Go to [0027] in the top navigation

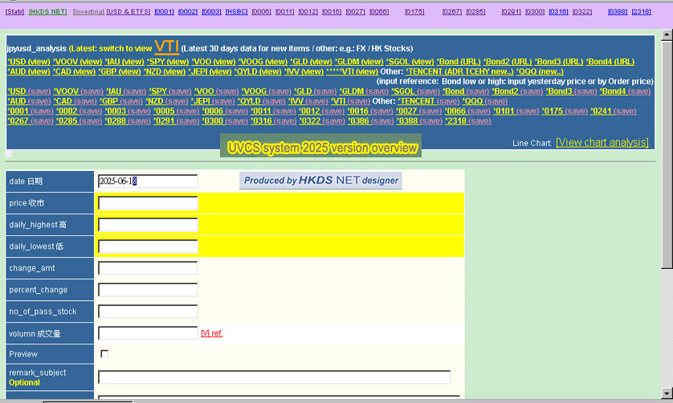(356, 11)
